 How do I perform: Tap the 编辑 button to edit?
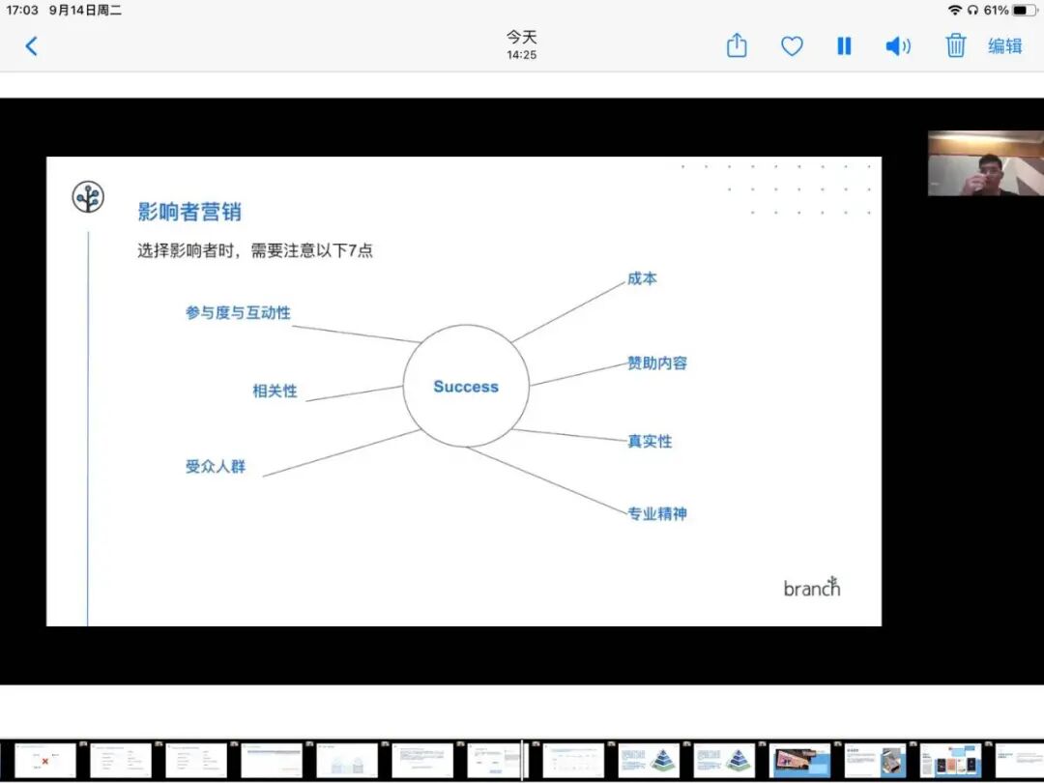click(x=1004, y=45)
